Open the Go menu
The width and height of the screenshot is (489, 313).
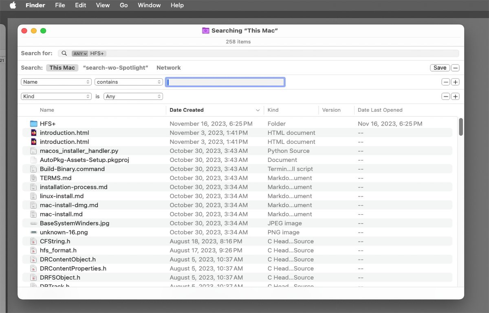tap(123, 5)
